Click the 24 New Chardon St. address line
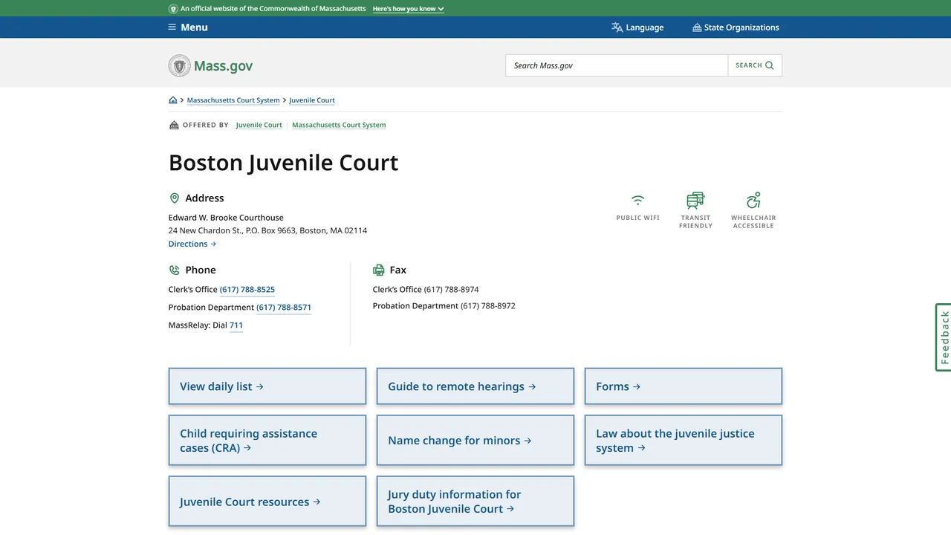Viewport: 951px width, 535px height. pyautogui.click(x=267, y=230)
